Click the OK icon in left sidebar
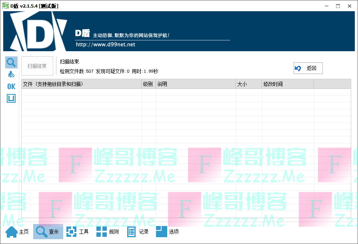358x244 pixels. point(11,86)
